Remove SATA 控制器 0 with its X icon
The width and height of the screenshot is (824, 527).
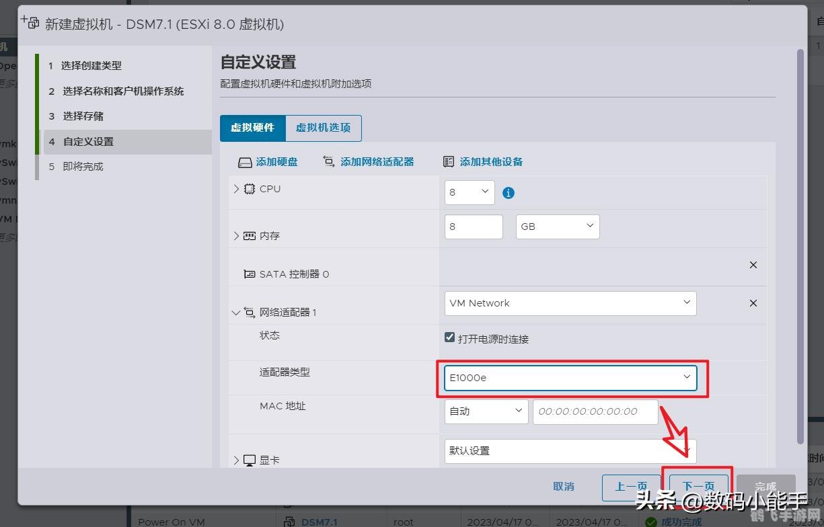753,265
